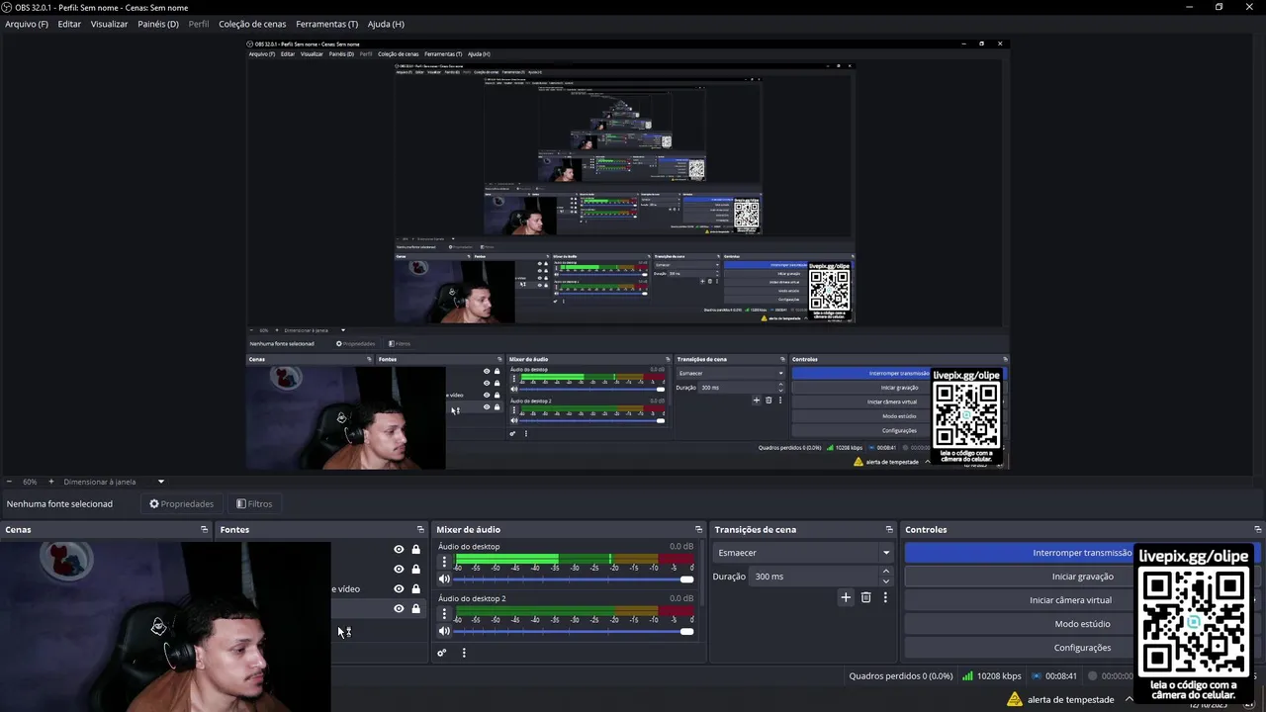Hide the highlighted source in Fontes
Image resolution: width=1266 pixels, height=712 pixels.
pyautogui.click(x=399, y=609)
